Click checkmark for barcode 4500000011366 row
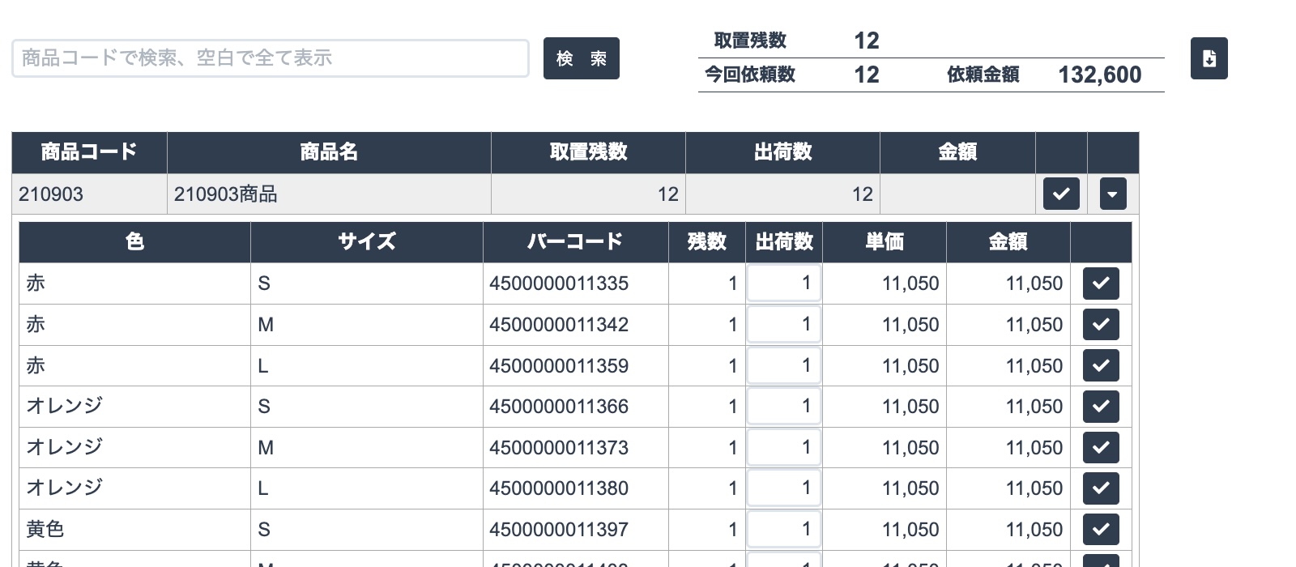 [x=1101, y=407]
